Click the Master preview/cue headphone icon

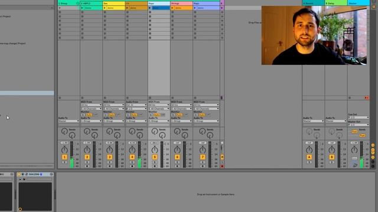356,165
